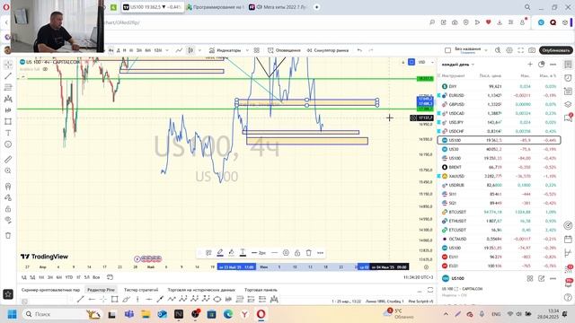Image resolution: width=575 pixels, height=323 pixels.
Task: Open watchlist advanced view icon
Action: pos(541,65)
